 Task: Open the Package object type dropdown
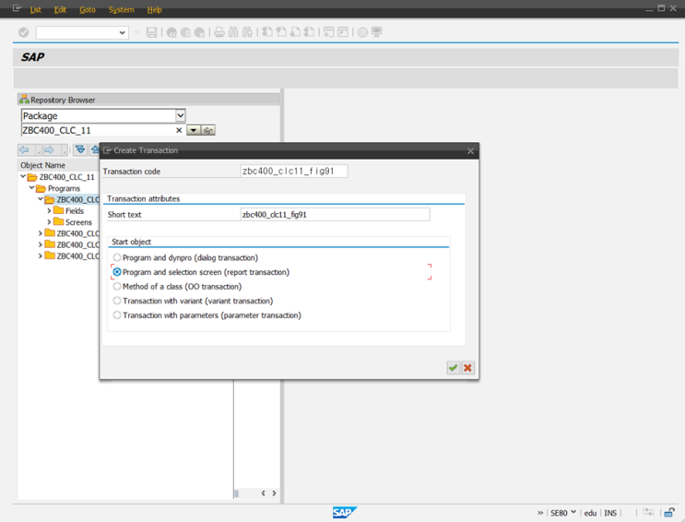pyautogui.click(x=181, y=116)
